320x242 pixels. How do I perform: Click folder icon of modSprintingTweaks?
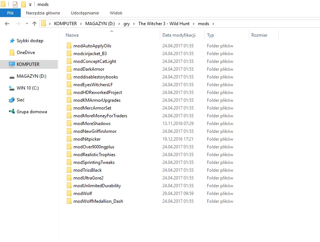[69, 162]
